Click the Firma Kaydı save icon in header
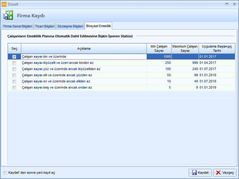239x179 pixels. (8, 15)
